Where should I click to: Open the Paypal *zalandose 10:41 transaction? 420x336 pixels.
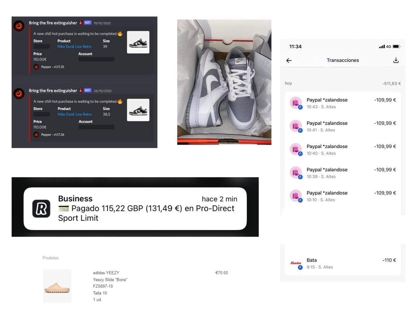(x=343, y=126)
